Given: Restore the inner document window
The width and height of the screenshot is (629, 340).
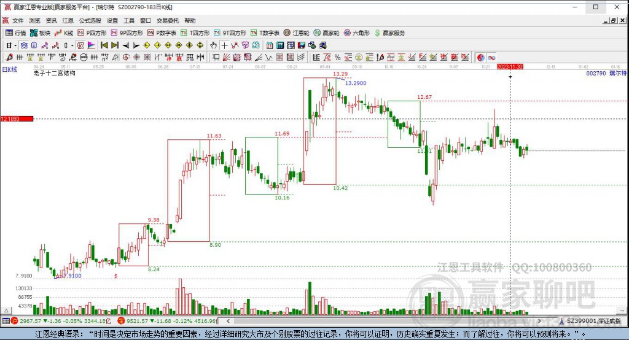Looking at the screenshot, I should (x=614, y=20).
